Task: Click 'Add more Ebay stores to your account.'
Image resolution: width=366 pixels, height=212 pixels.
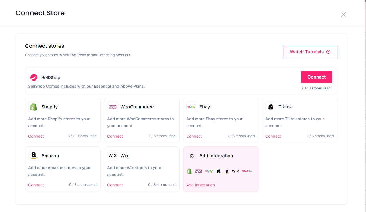Action: tap(214, 122)
